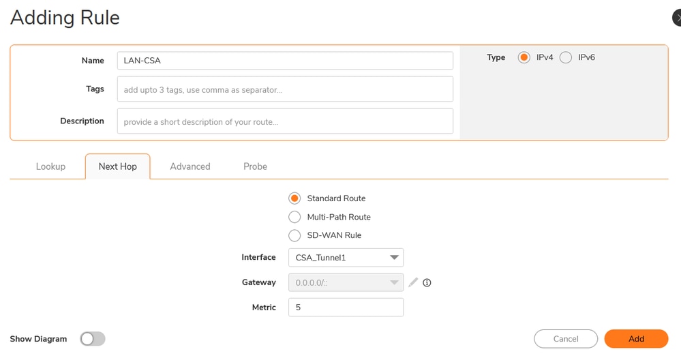Image resolution: width=681 pixels, height=358 pixels.
Task: Choose the Standard Route option
Action: point(294,198)
